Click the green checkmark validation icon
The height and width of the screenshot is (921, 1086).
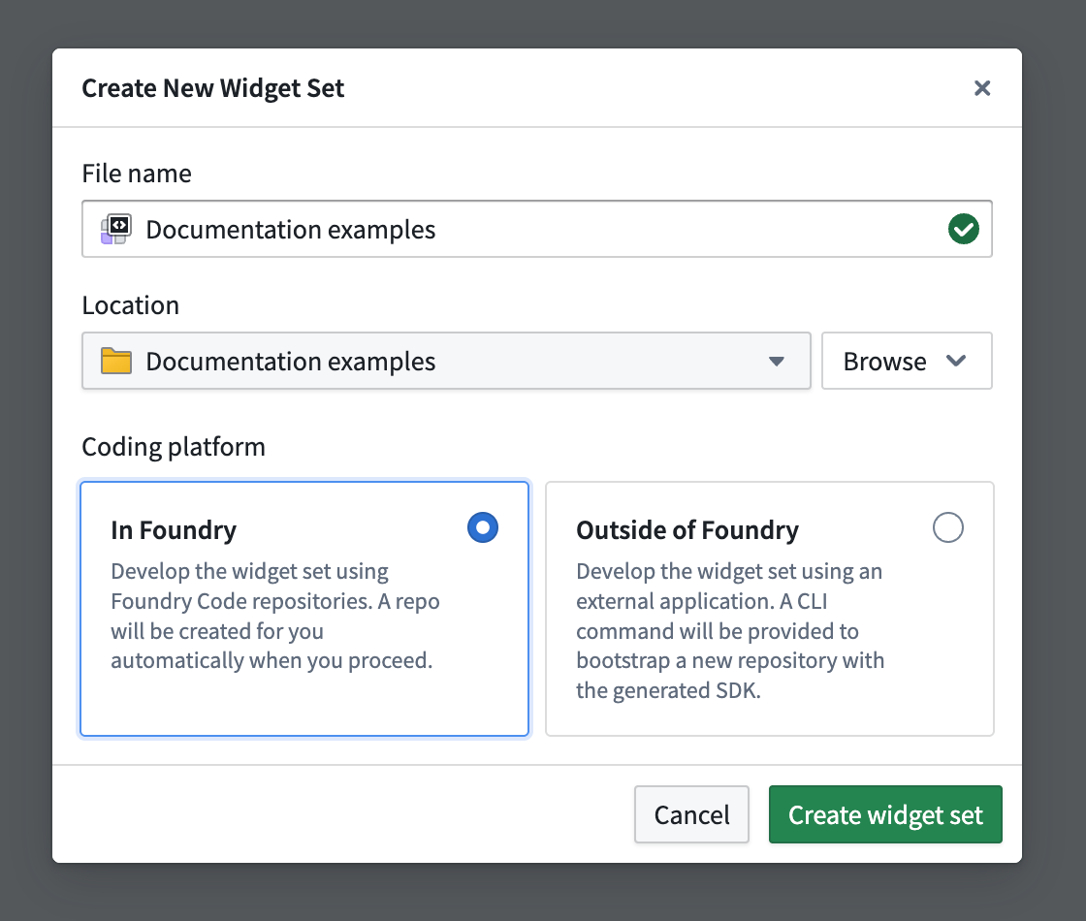[964, 229]
